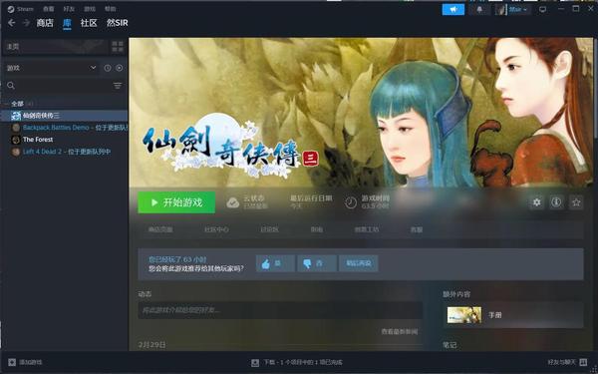The width and height of the screenshot is (598, 374).
Task: Click the green 开始游戏 play button
Action: tap(176, 202)
